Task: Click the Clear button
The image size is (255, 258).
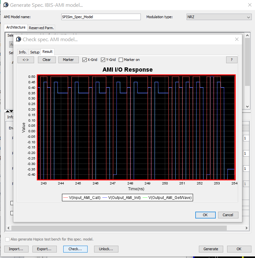Action: (47, 60)
